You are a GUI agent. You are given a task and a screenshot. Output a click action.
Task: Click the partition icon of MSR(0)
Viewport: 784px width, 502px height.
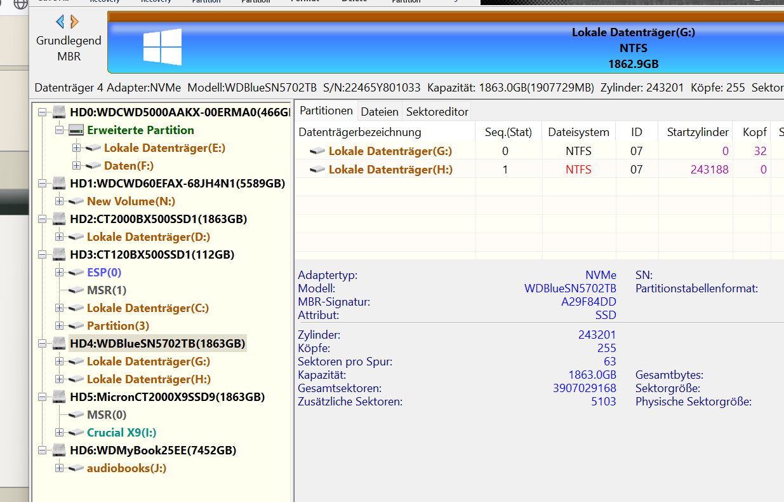coord(76,415)
